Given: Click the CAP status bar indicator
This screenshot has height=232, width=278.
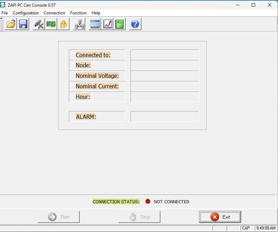Looking at the screenshot, I should [x=246, y=228].
